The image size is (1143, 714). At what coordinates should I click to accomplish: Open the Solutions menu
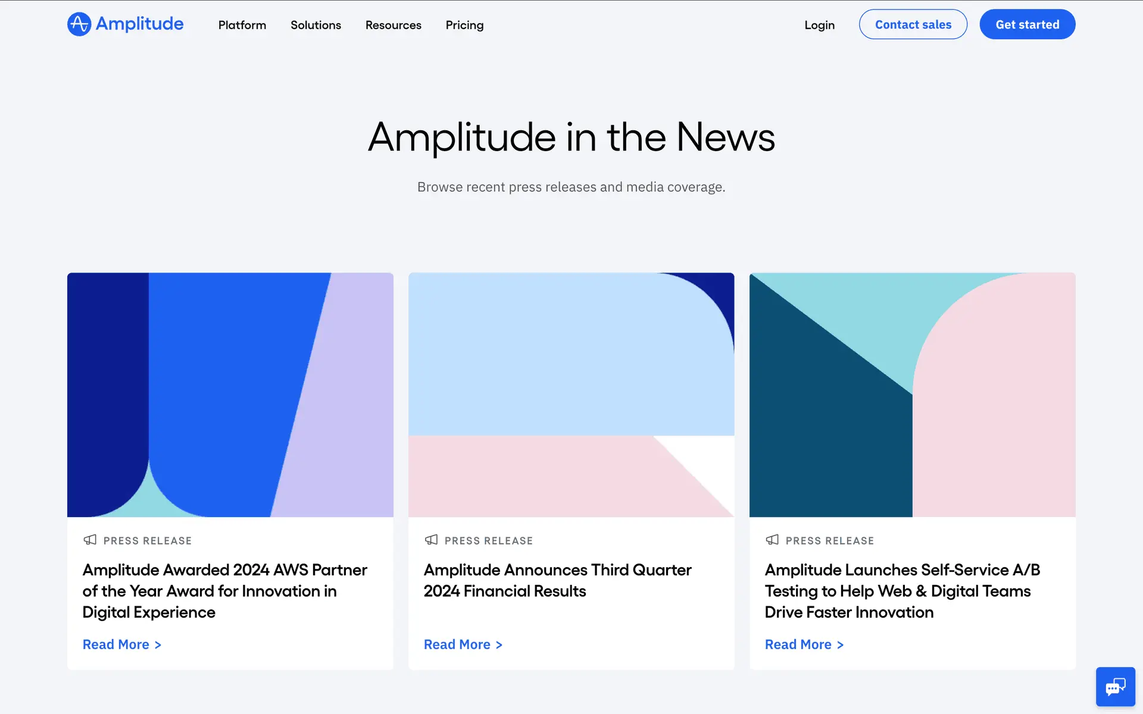(x=316, y=25)
